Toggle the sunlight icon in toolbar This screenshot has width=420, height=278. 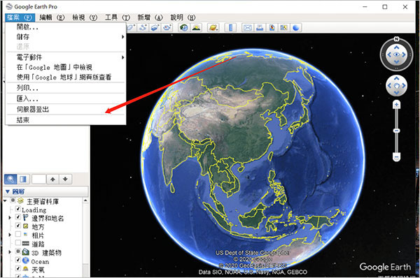(196, 27)
